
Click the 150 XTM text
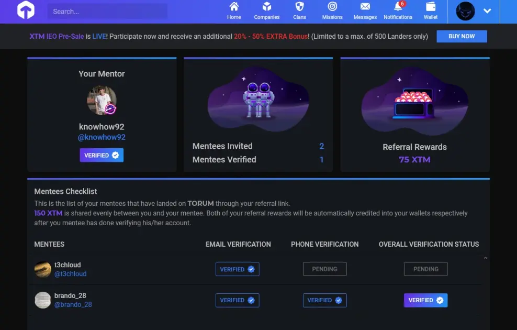coord(48,213)
